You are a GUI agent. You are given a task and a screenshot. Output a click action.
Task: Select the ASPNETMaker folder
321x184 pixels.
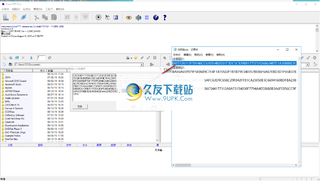12,91
